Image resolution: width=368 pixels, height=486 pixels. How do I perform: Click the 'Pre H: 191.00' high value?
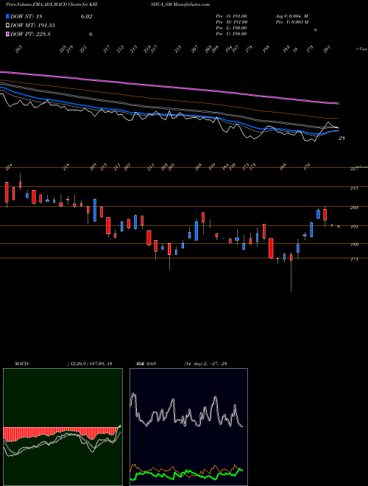pyautogui.click(x=231, y=22)
